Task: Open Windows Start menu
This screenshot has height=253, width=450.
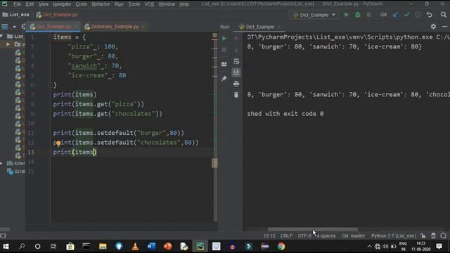Action: pyautogui.click(x=6, y=247)
